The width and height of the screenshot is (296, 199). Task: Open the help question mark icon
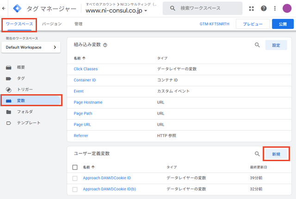(x=264, y=8)
